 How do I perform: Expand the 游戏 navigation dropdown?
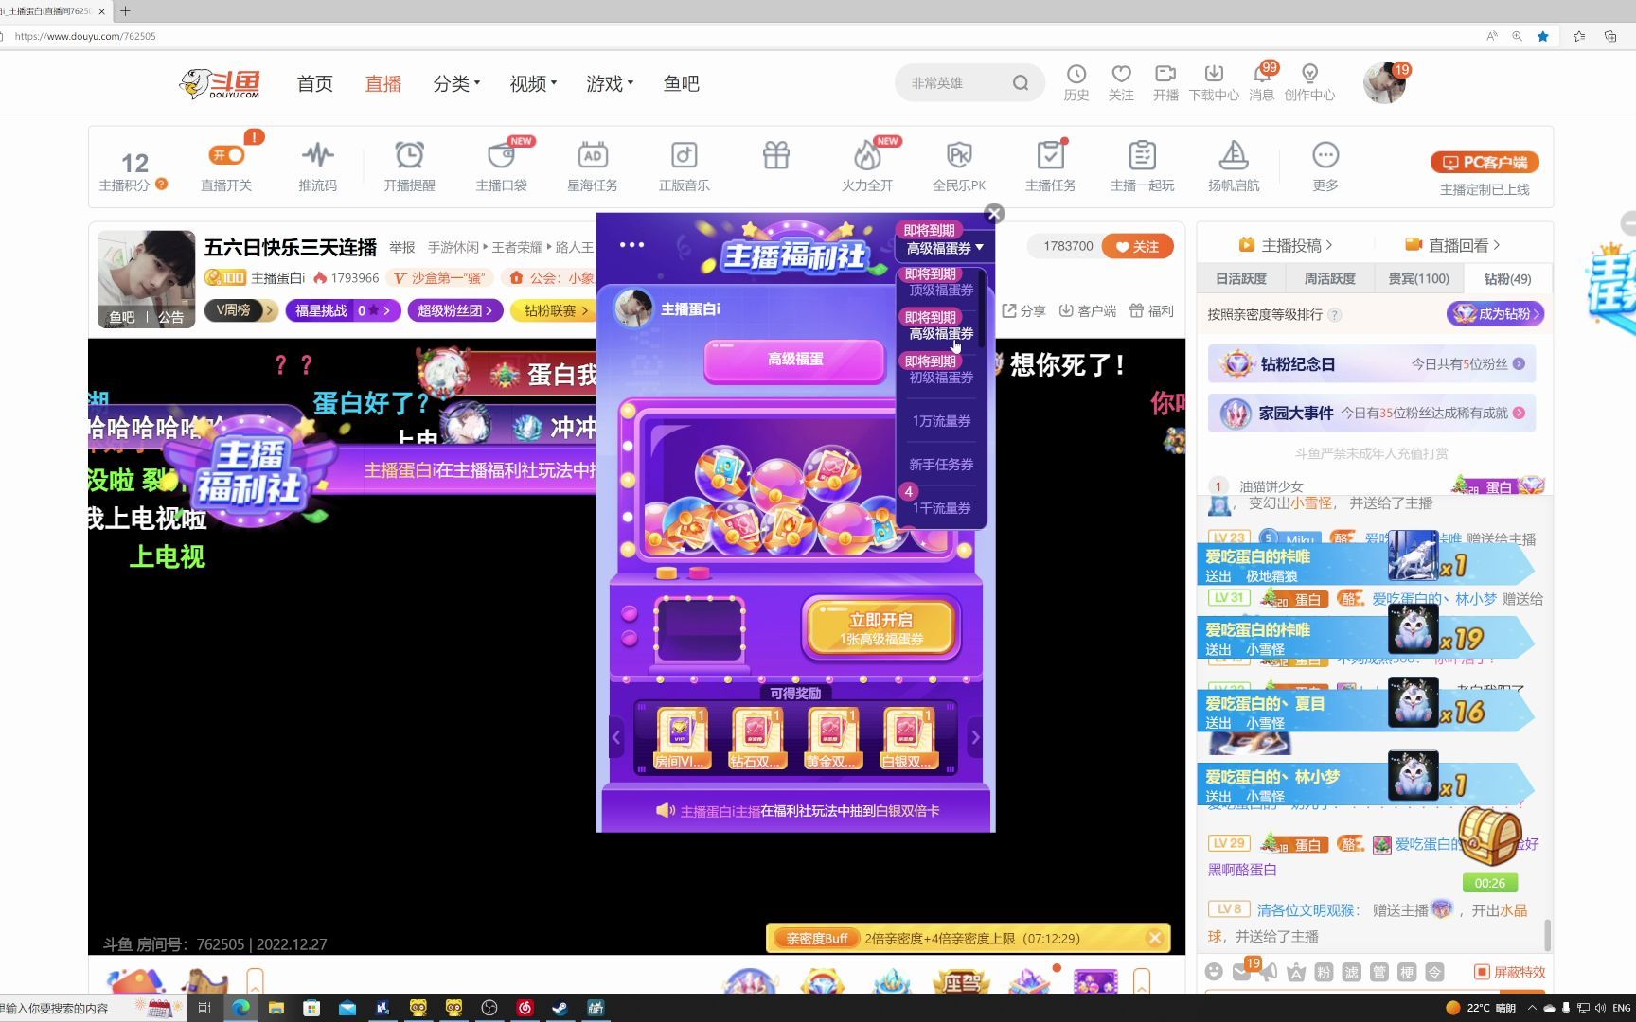(x=610, y=83)
